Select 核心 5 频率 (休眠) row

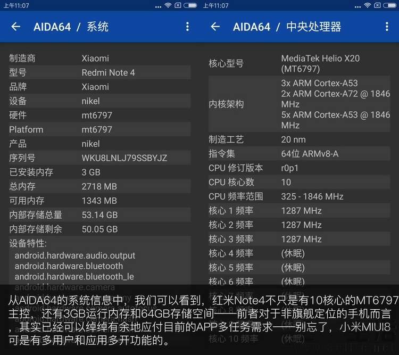coord(299,268)
